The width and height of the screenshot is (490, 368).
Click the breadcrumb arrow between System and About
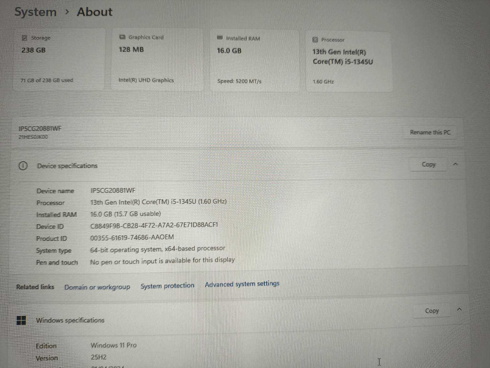pos(67,12)
